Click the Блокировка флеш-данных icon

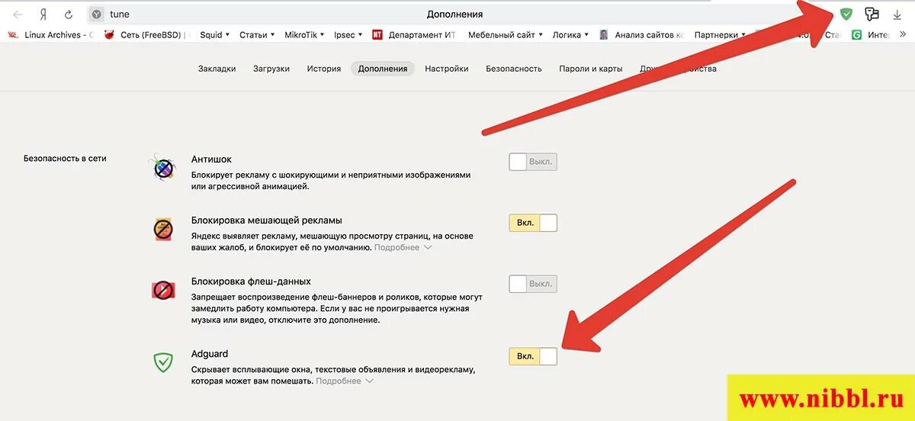pos(163,290)
